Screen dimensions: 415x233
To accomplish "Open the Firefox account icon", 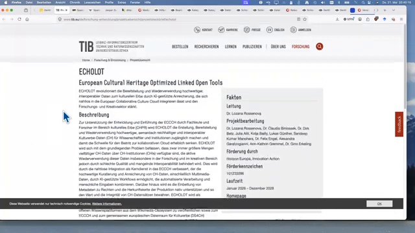I will (x=360, y=19).
